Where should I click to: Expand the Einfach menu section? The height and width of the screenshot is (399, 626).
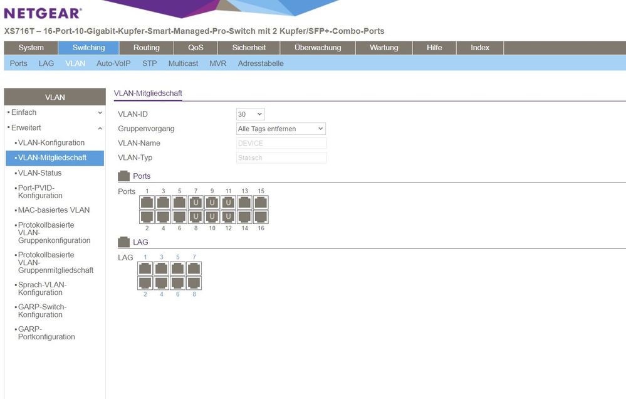[100, 113]
